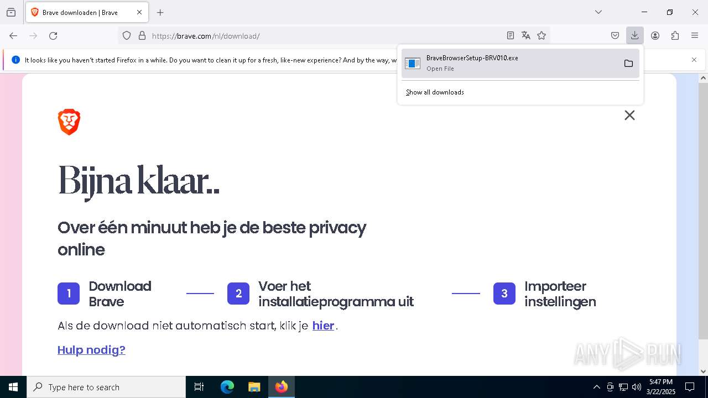Open the Action Center notifications

(690, 387)
